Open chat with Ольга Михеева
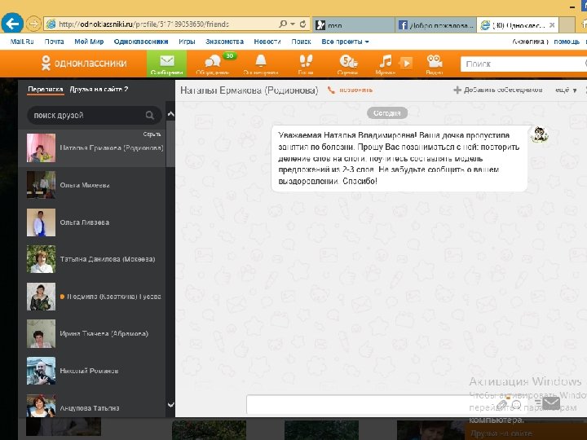Image resolution: width=587 pixels, height=440 pixels. [x=92, y=185]
